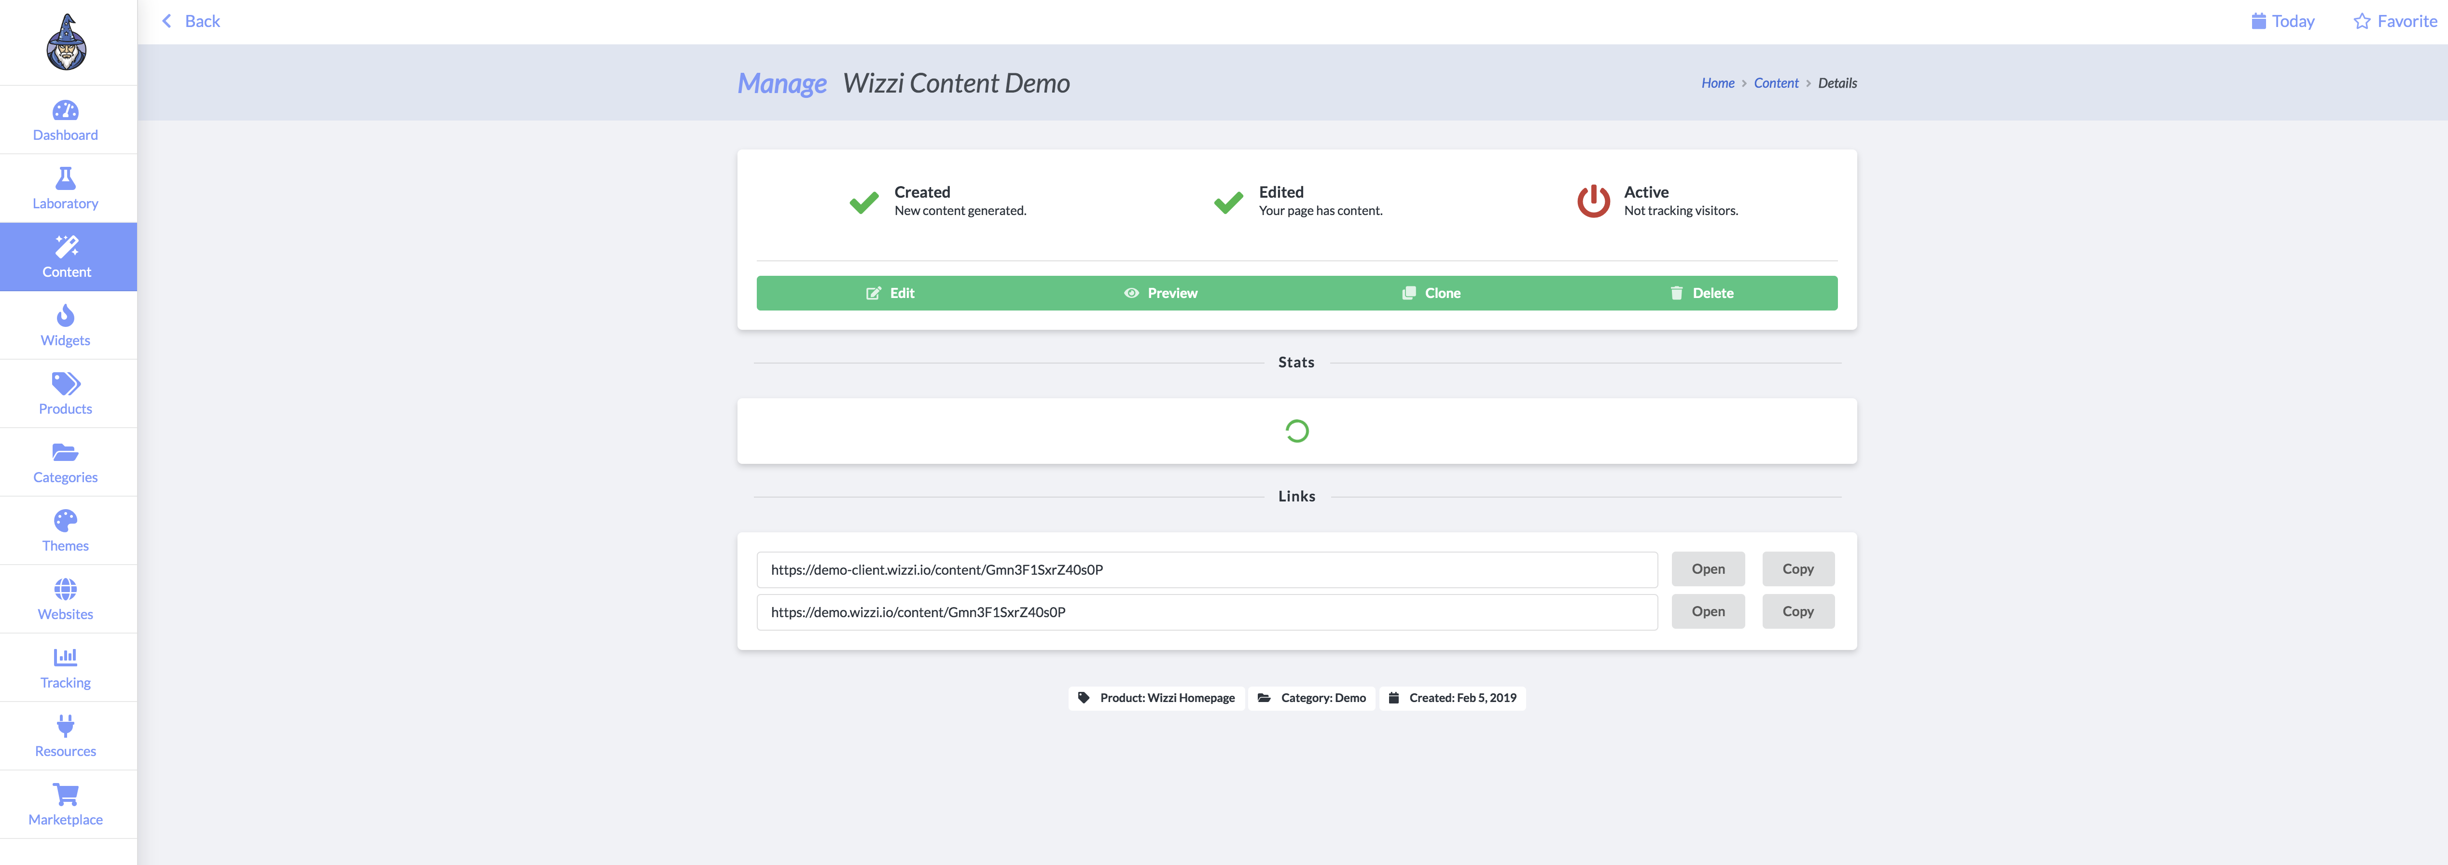Open Websites globe icon
Image resolution: width=2448 pixels, height=865 pixels.
tap(66, 589)
